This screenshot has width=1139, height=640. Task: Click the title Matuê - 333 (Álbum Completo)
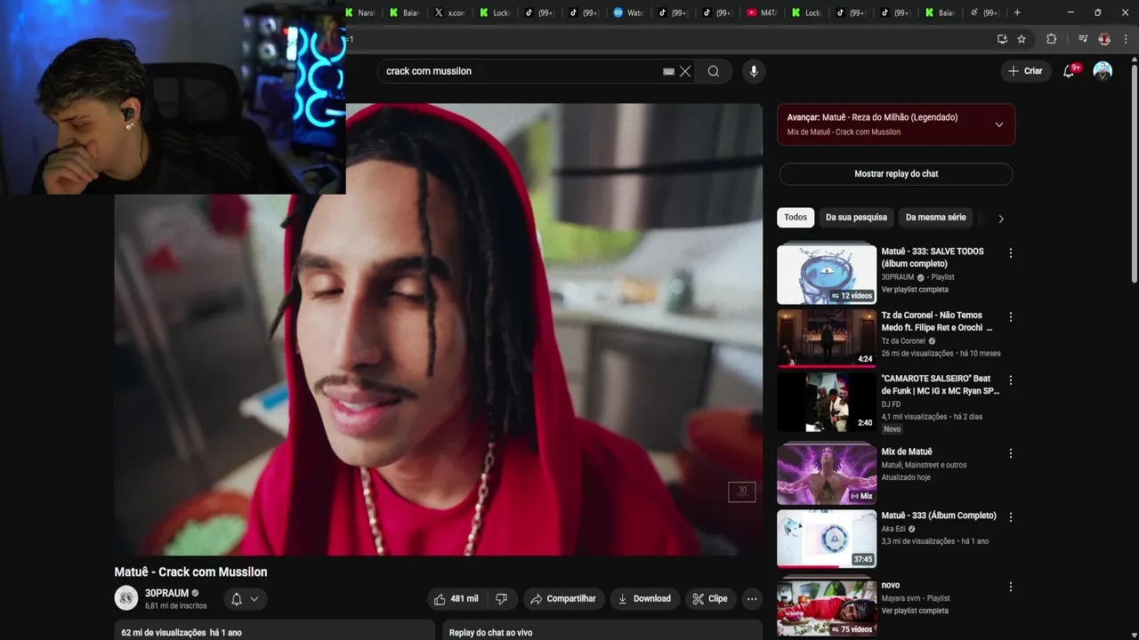(939, 516)
